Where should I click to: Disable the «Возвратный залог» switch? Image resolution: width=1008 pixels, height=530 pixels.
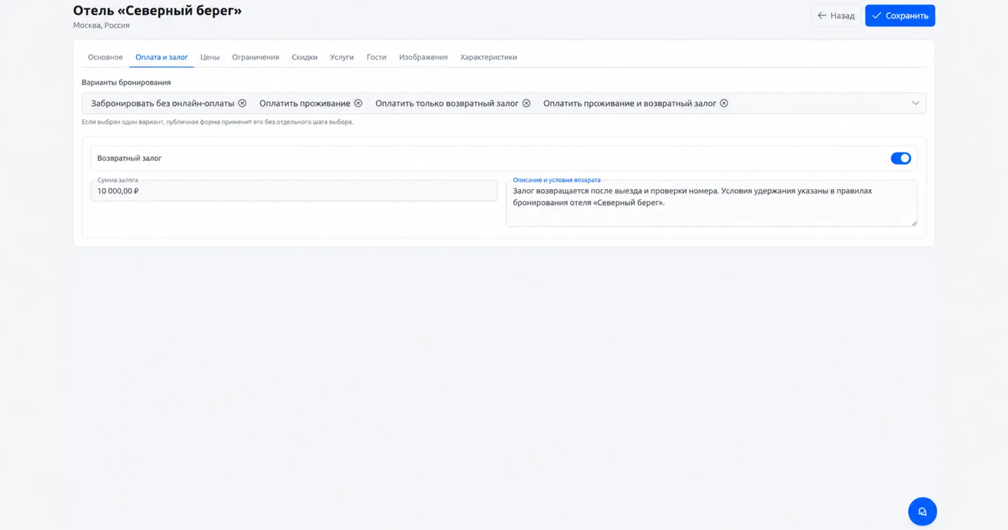point(901,158)
